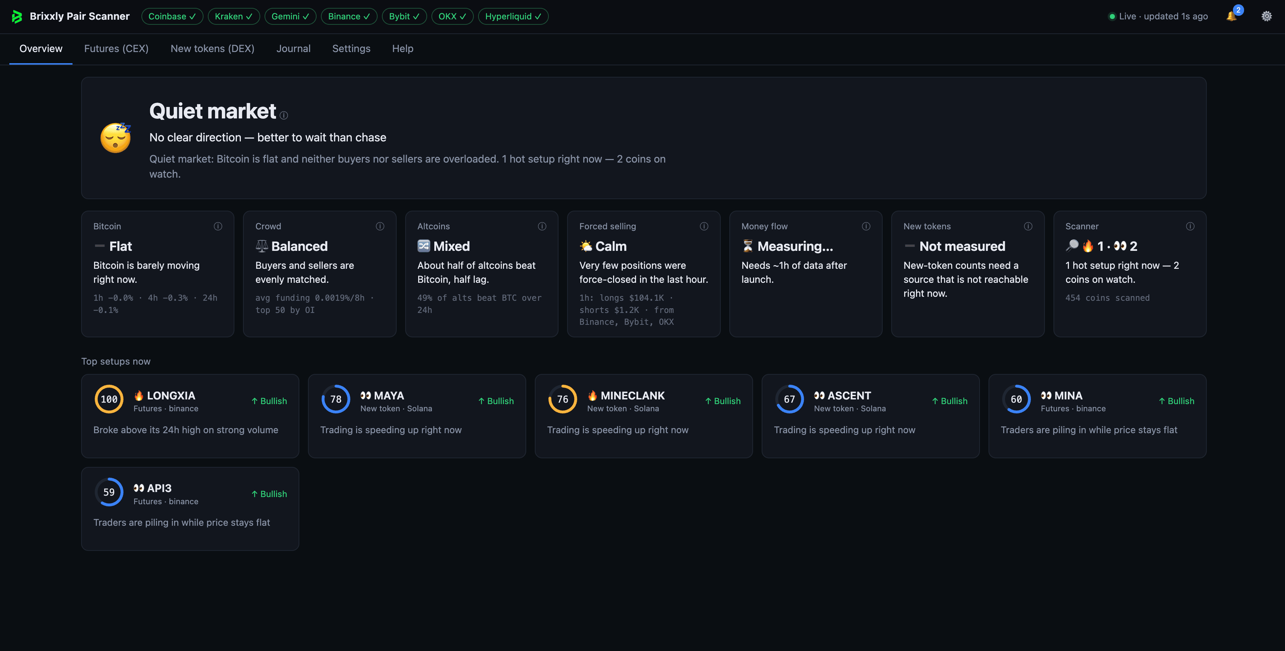Toggle the Binance exchange chip
1285x651 pixels.
point(349,17)
